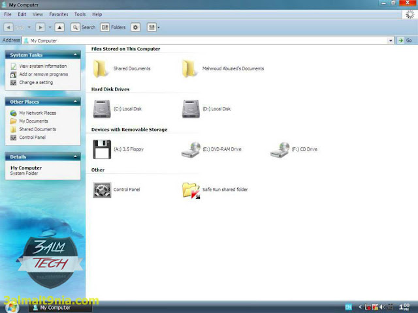Open Control Panel in Other Places

[32, 138]
